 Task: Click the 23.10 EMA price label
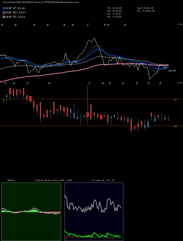172,71
